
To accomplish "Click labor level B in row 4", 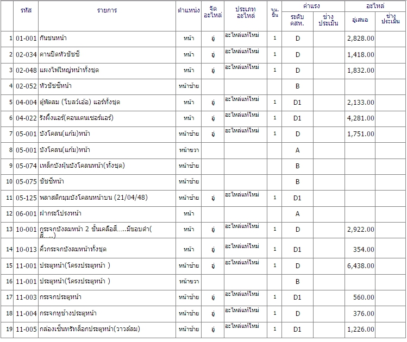I will point(297,86).
